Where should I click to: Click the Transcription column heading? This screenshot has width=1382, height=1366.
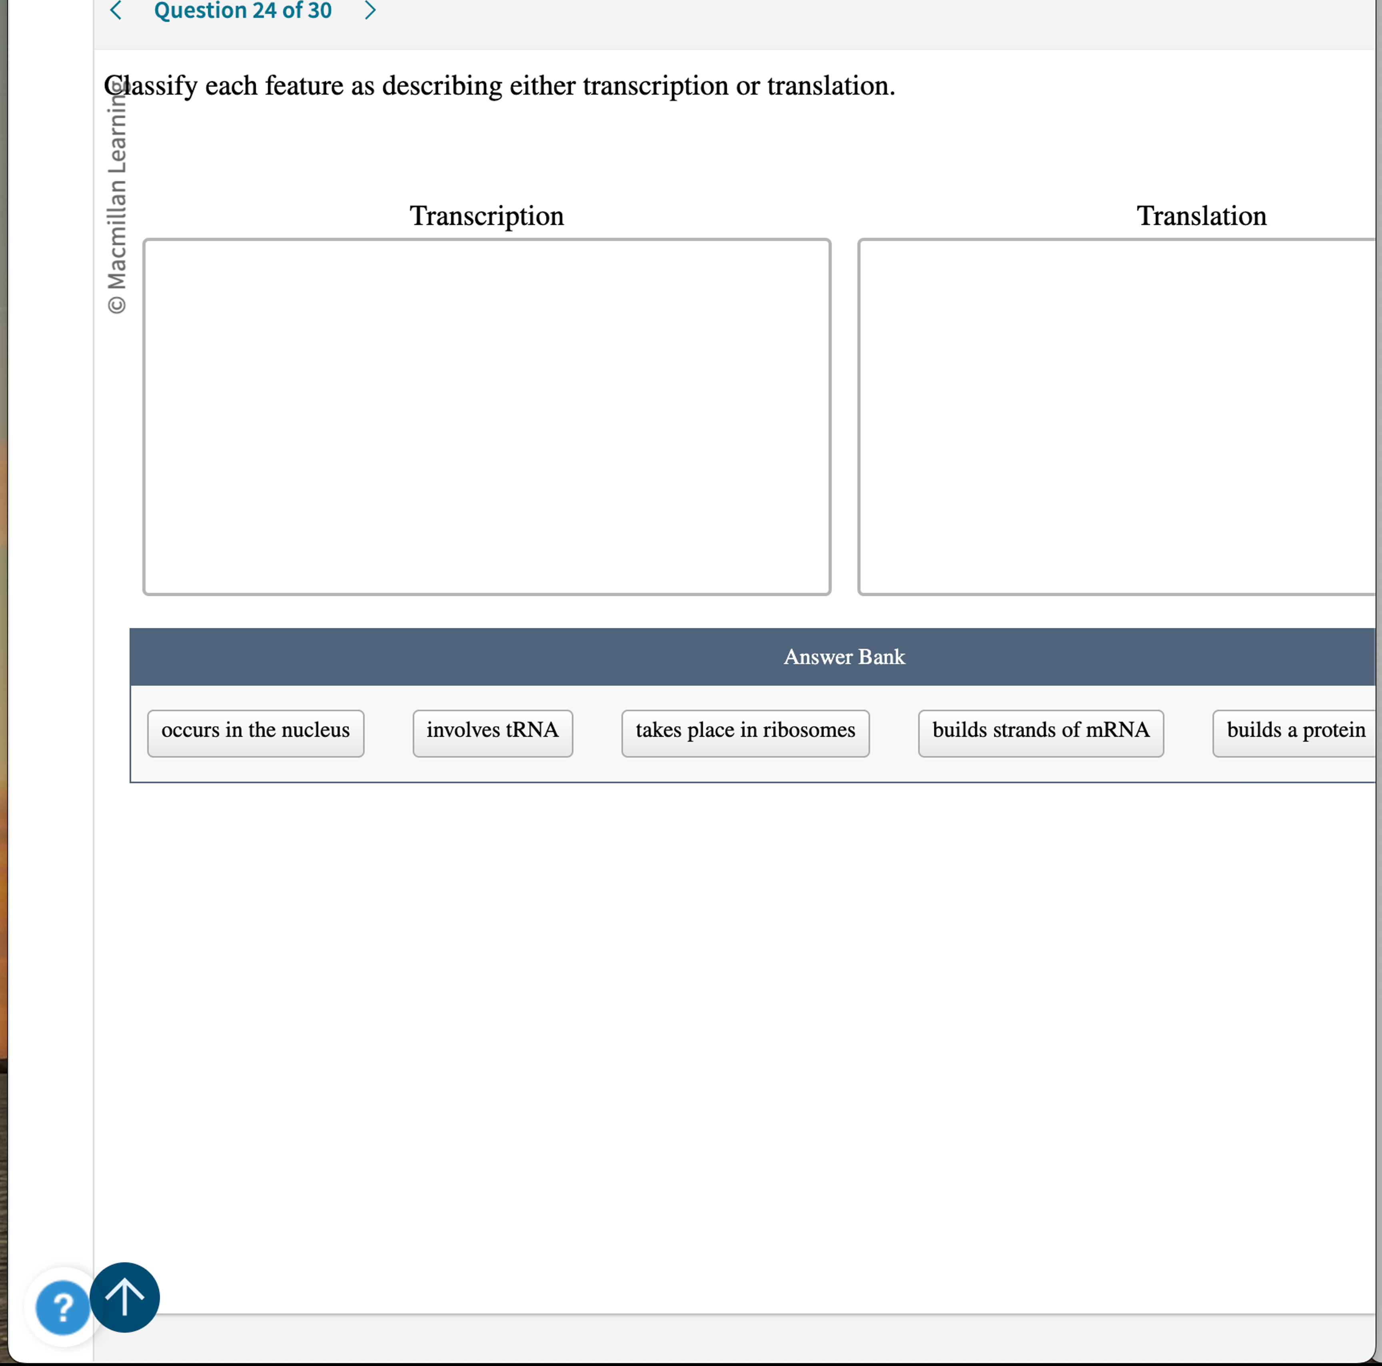486,216
